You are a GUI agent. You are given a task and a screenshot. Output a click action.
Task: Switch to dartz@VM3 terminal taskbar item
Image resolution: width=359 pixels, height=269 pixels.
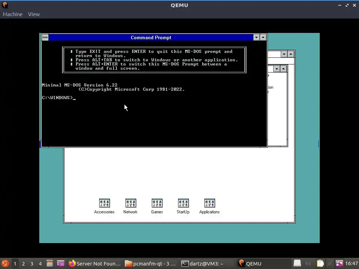207,263
